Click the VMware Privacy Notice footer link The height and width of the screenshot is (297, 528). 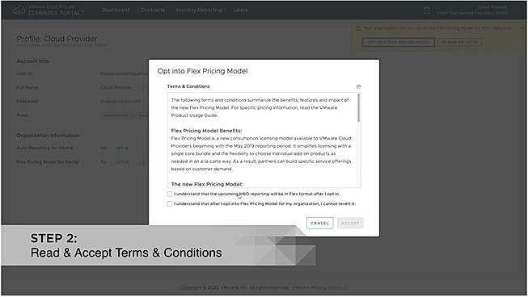[x=319, y=287]
